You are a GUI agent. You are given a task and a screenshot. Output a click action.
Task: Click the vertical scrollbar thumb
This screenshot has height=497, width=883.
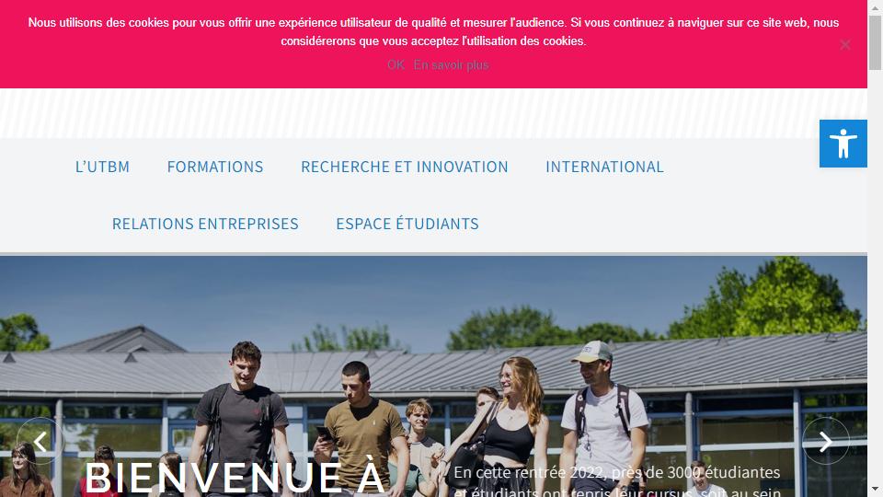point(875,42)
